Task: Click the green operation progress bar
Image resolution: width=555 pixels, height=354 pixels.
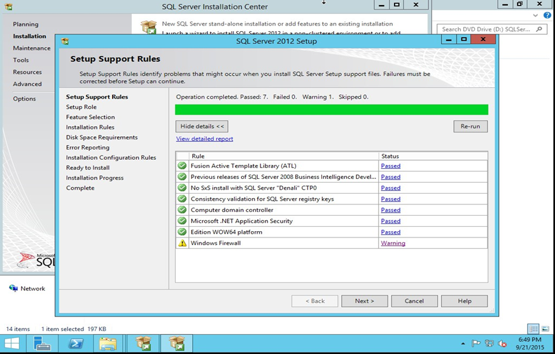Action: tap(331, 110)
